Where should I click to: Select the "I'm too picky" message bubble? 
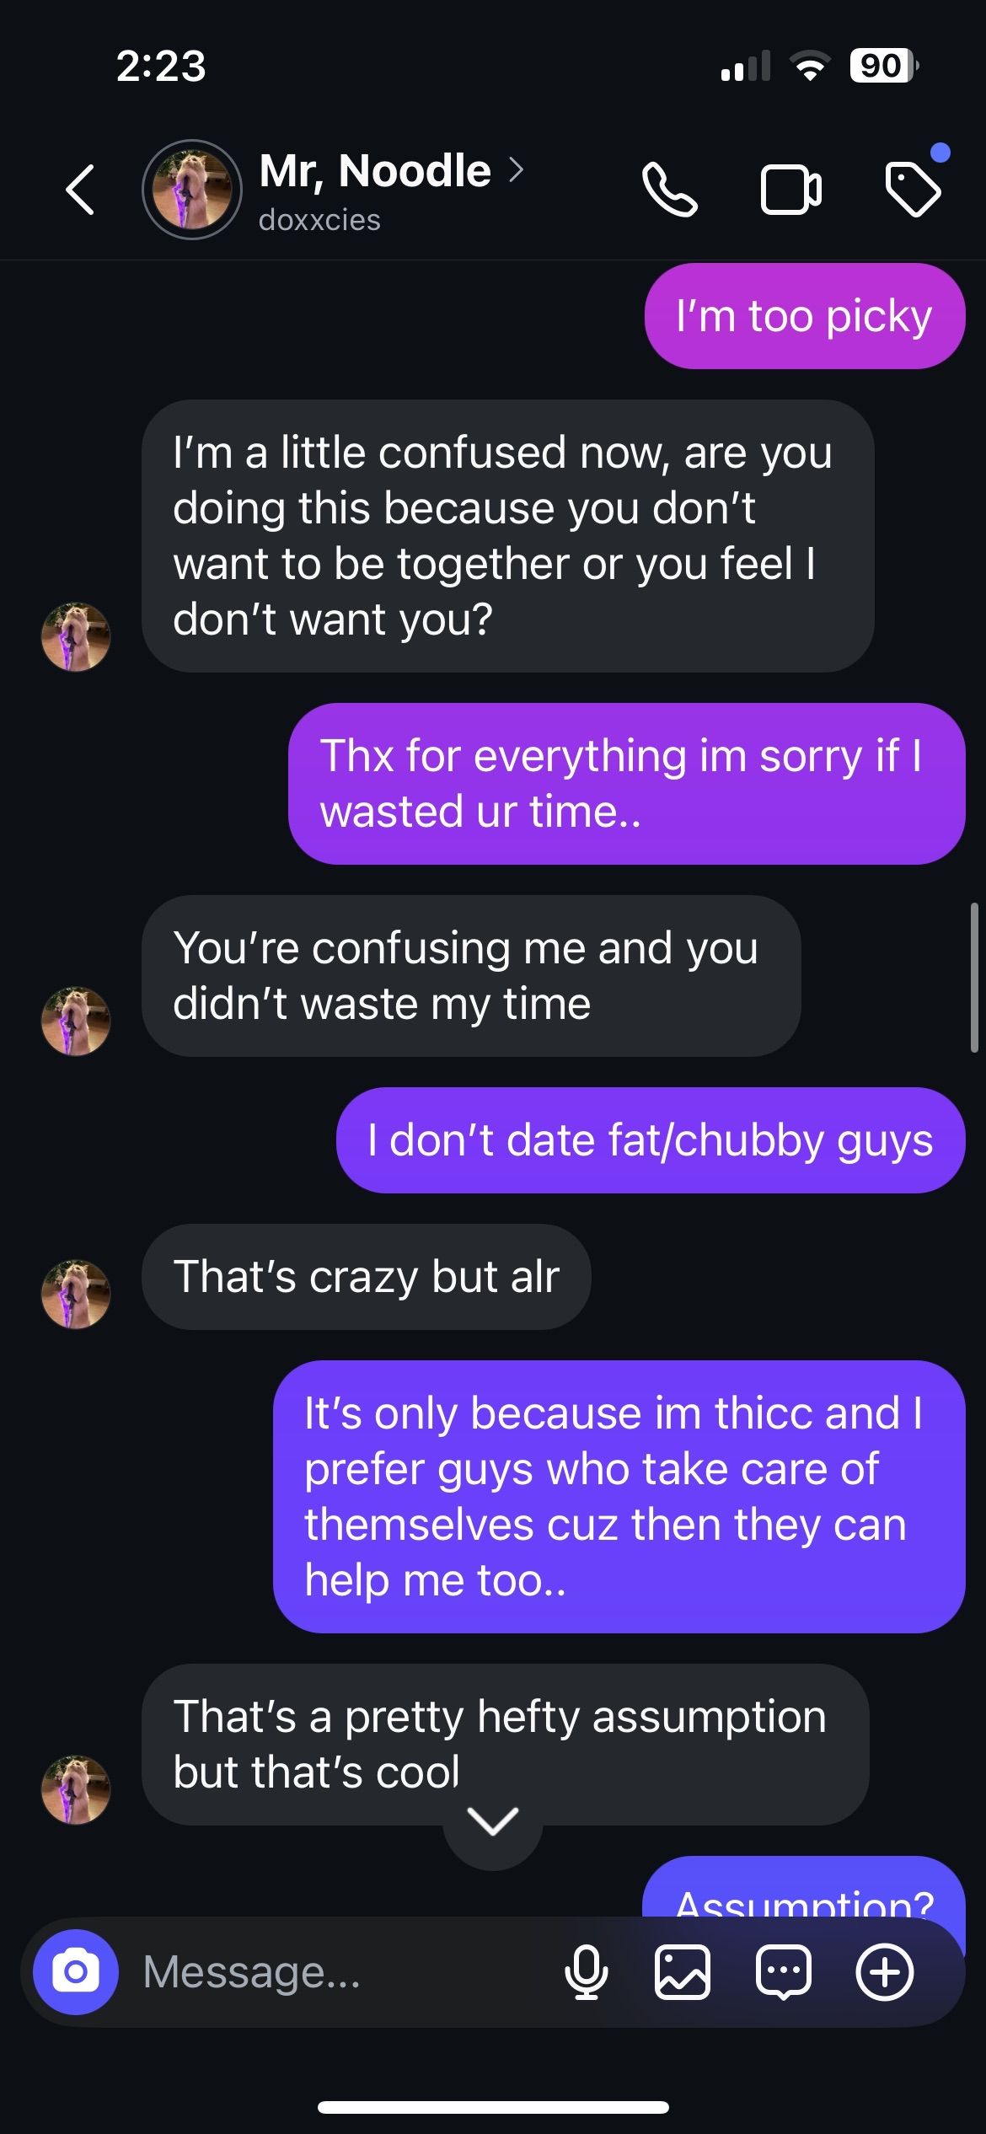coord(805,316)
